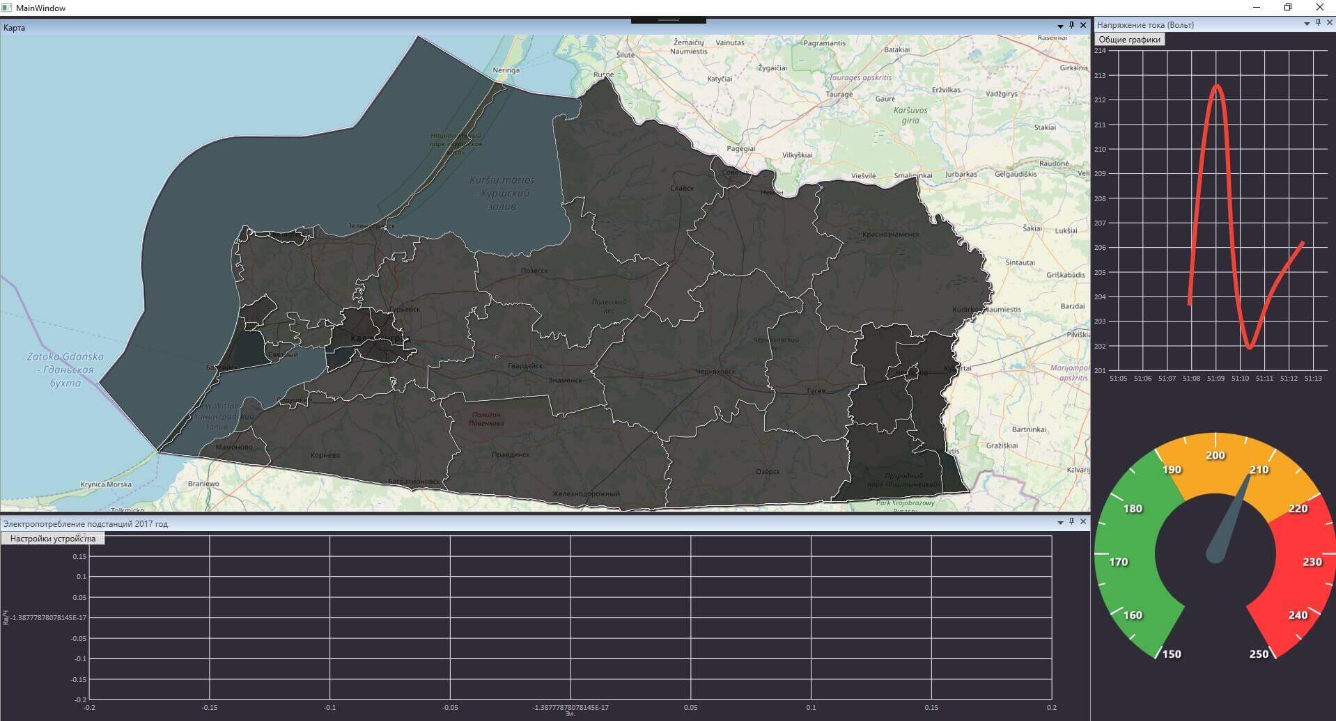This screenshot has width=1336, height=721.
Task: Click the Neringa town label
Action: coord(506,70)
